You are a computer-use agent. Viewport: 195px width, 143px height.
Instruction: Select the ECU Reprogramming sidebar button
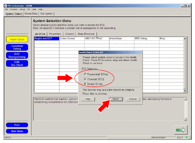coord(17,55)
